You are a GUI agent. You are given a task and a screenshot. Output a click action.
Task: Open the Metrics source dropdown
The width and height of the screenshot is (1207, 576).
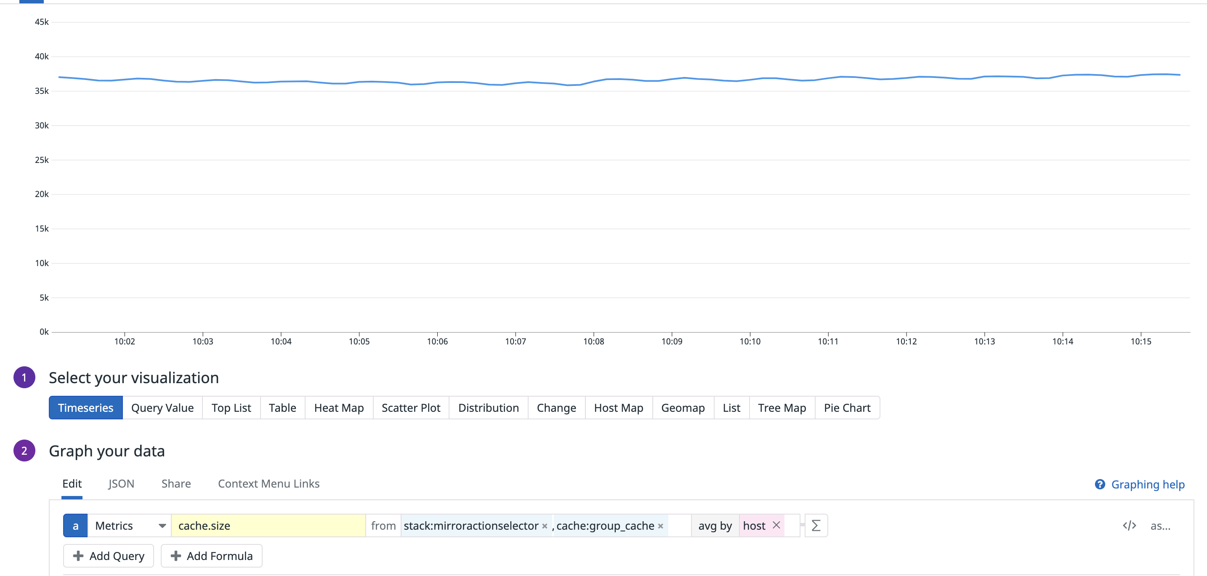tap(130, 525)
